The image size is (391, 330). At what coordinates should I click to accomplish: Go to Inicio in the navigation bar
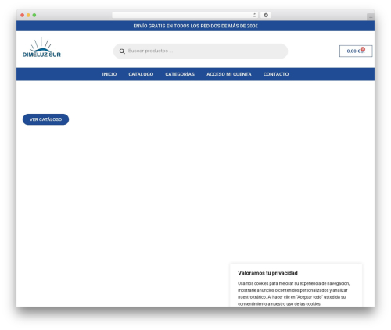coord(109,74)
